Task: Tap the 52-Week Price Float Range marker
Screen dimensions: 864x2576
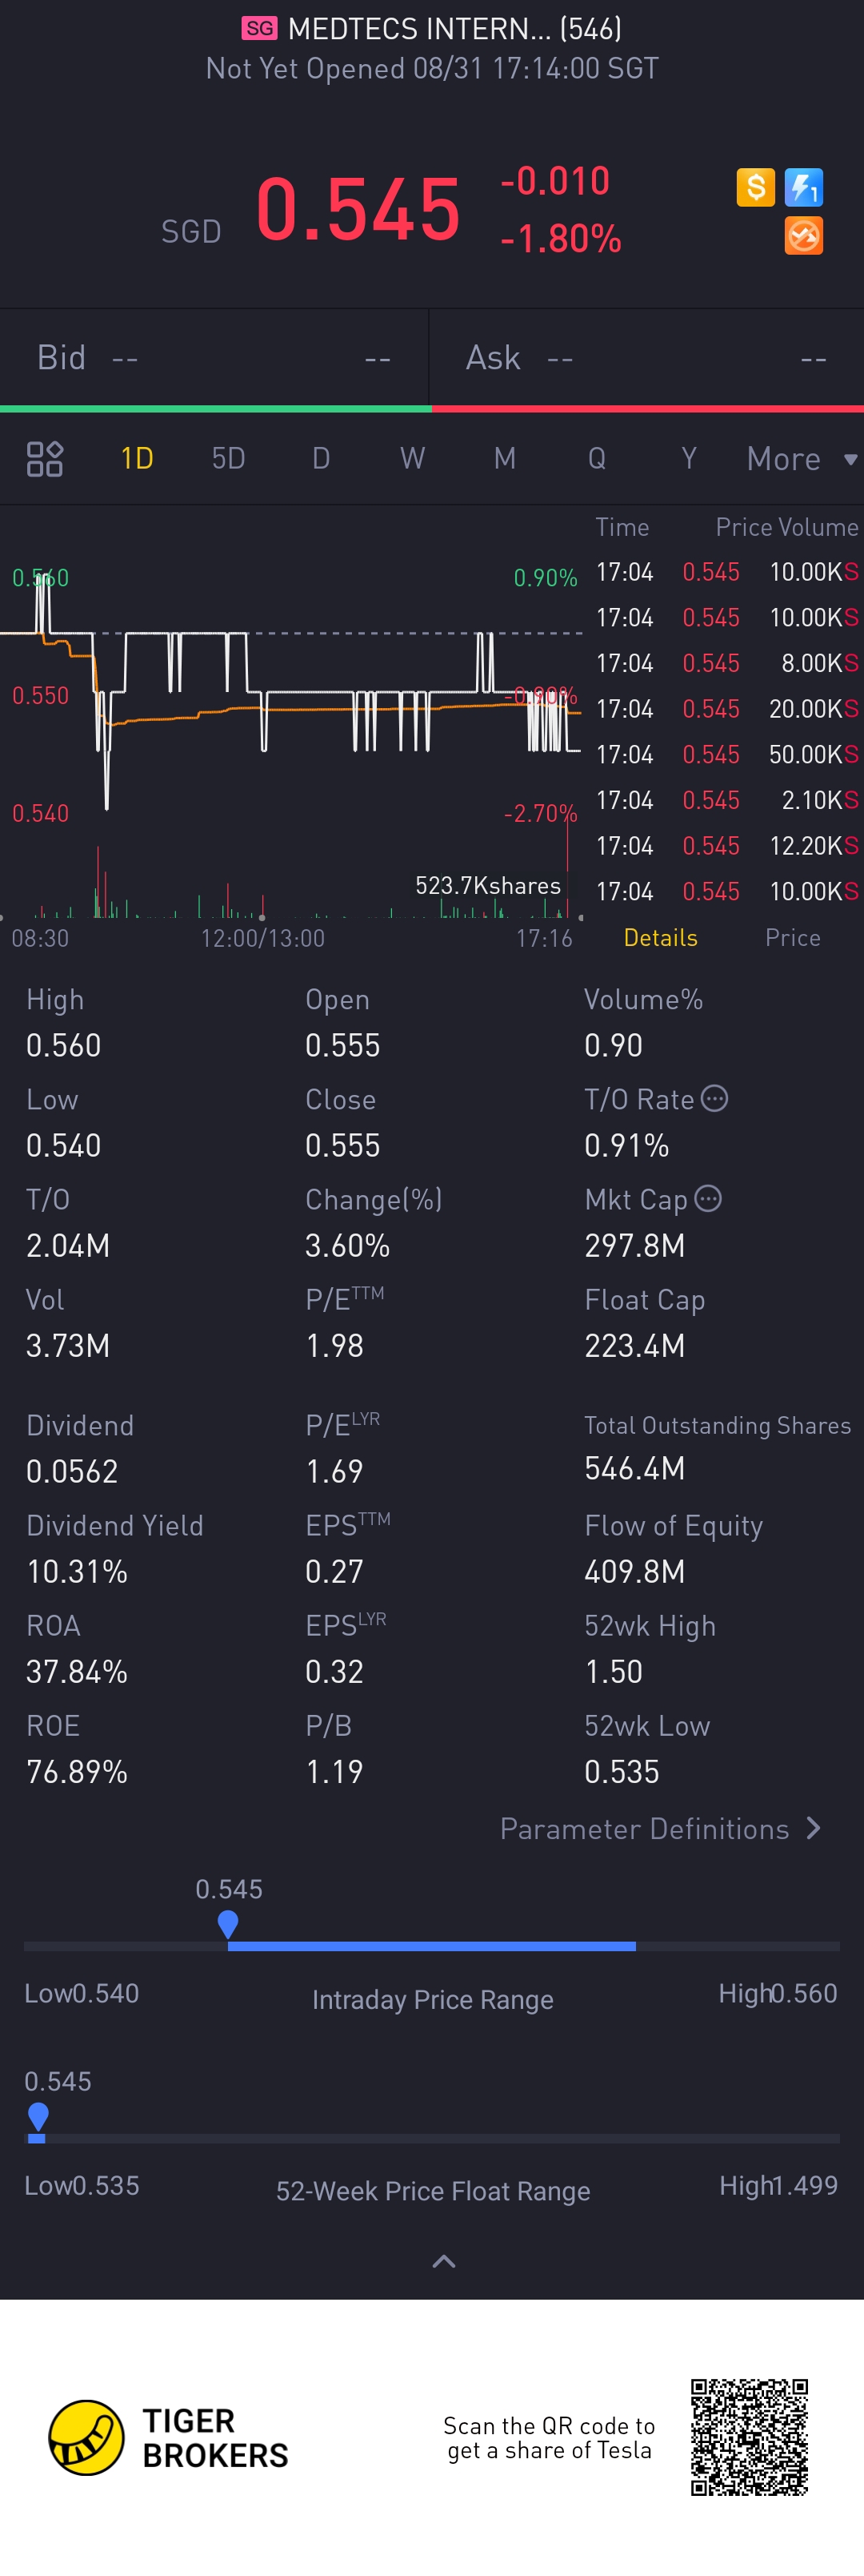Action: [38, 2116]
